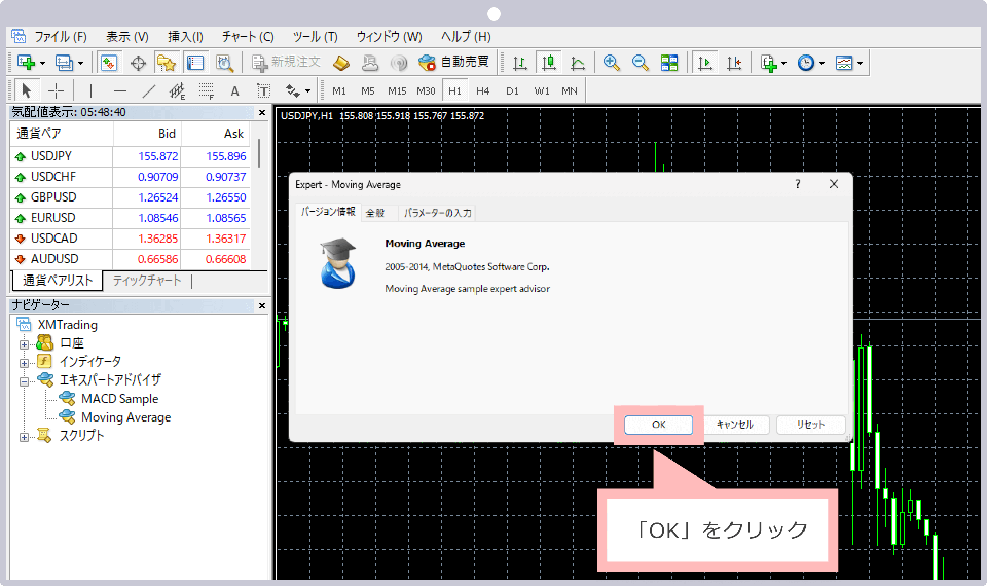Click the Zoom Out magnifier icon
This screenshot has height=586, width=987.
pos(640,63)
